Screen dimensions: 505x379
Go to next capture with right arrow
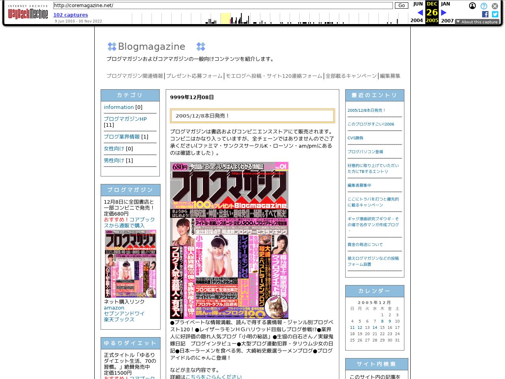[x=443, y=13]
